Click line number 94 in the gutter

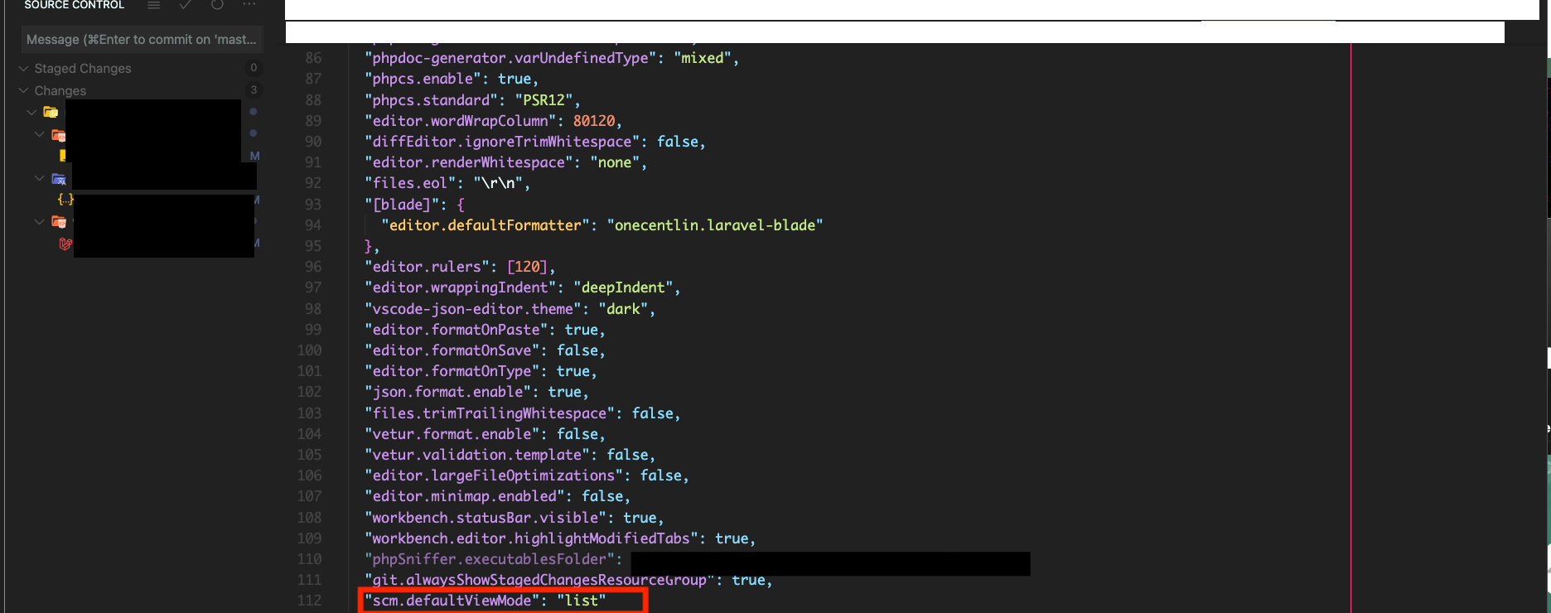pyautogui.click(x=313, y=225)
